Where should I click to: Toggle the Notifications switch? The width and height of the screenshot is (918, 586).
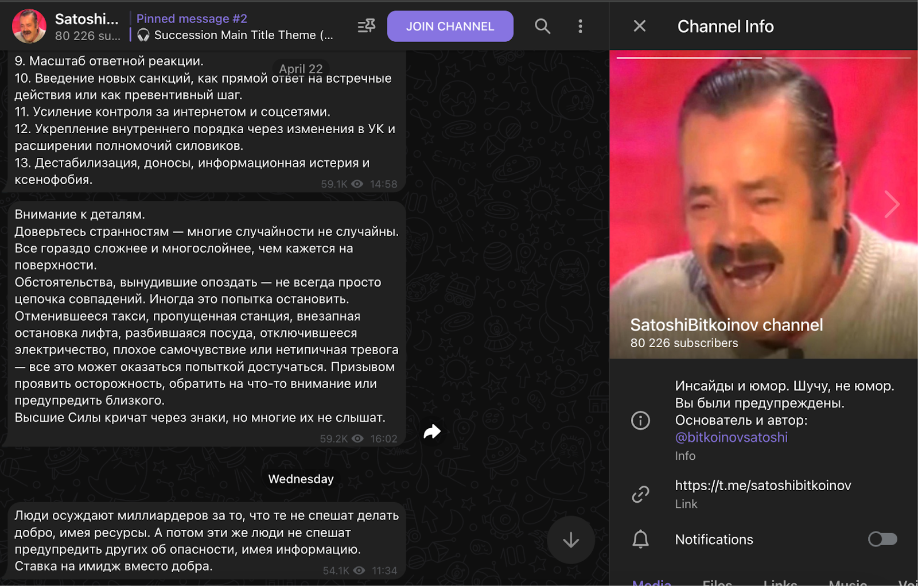point(882,539)
